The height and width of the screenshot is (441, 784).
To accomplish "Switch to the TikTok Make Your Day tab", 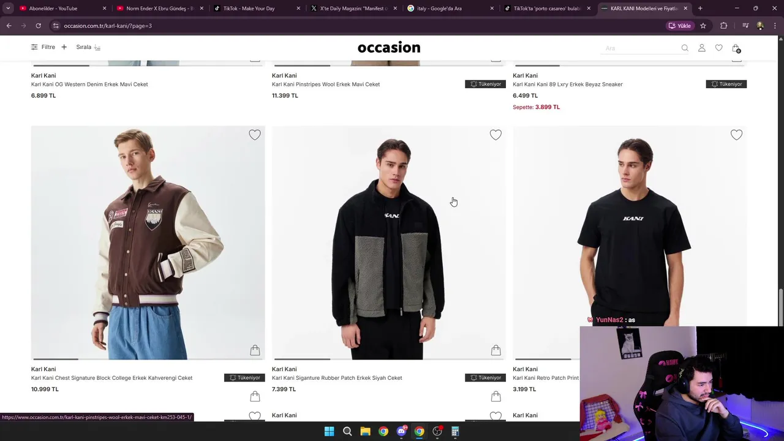I will click(x=249, y=9).
